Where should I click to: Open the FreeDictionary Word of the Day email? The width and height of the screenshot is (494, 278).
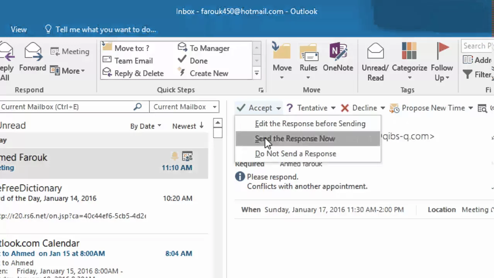point(104,203)
